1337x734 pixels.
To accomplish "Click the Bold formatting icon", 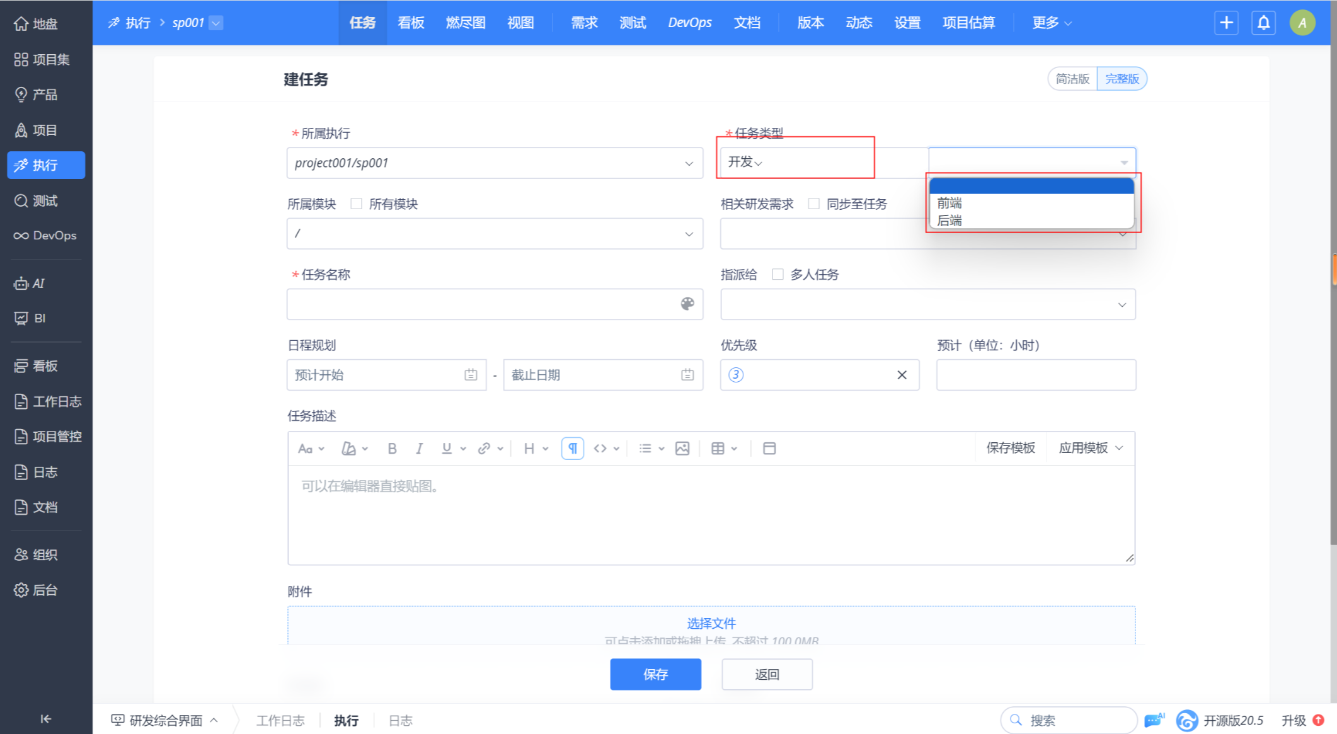I will point(392,448).
